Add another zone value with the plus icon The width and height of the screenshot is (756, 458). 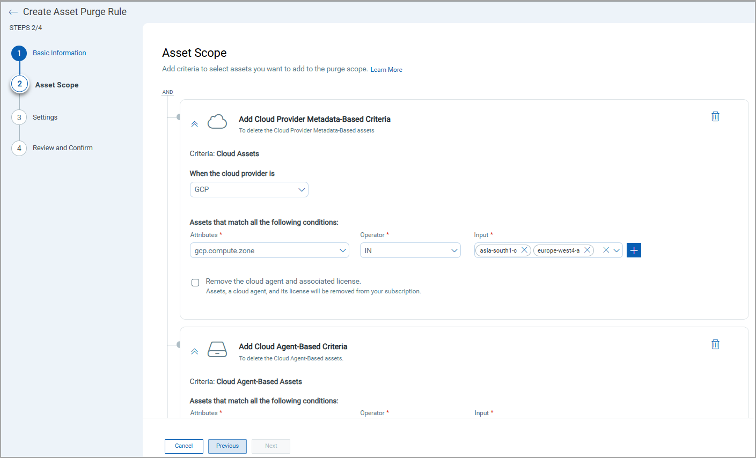click(x=634, y=250)
